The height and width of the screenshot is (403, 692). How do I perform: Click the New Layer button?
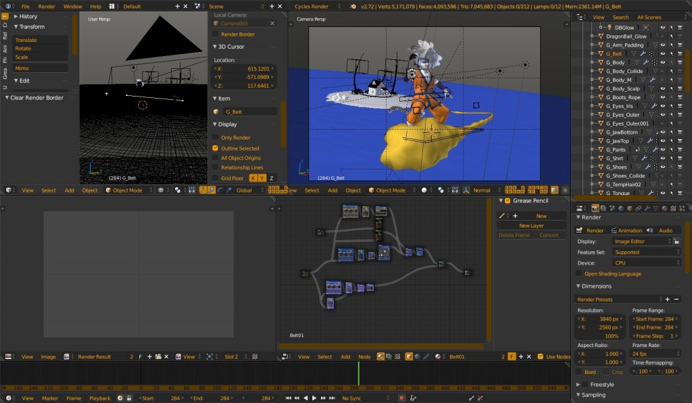(x=531, y=225)
